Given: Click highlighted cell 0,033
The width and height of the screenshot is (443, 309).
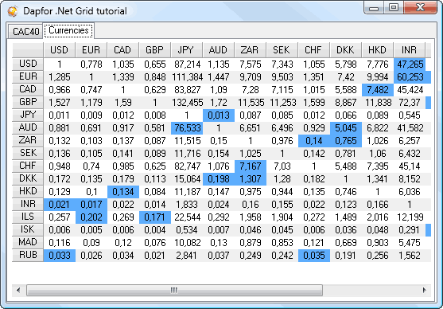Looking at the screenshot, I should click(60, 255).
